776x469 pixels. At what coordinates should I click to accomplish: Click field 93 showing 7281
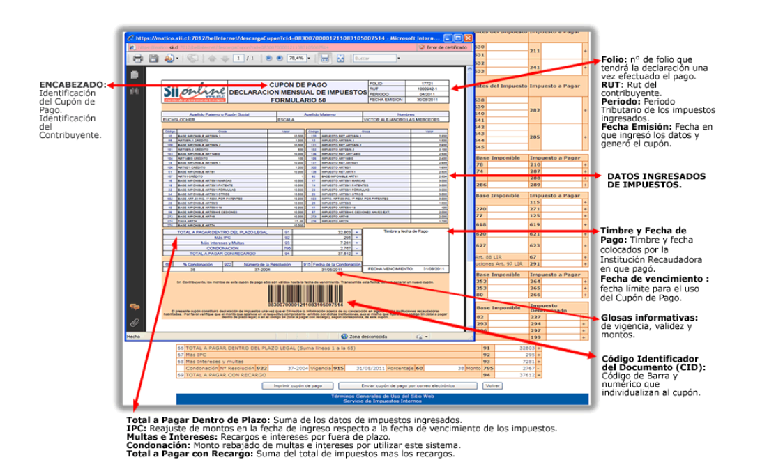pos(515,361)
